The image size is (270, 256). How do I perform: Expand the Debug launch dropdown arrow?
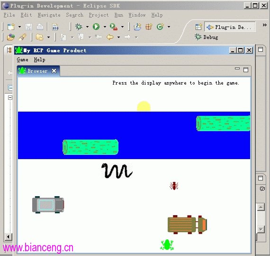point(87,27)
